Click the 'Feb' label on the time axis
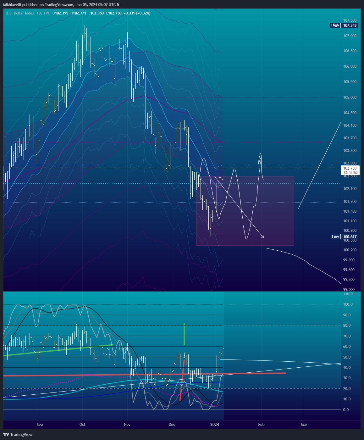This screenshot has height=440, width=364. 261,425
